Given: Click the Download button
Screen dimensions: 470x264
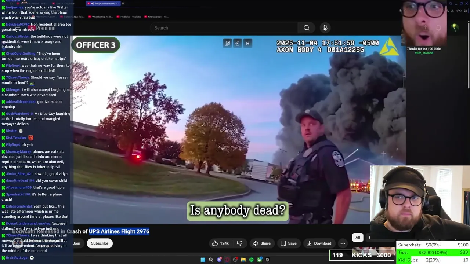Looking at the screenshot, I should (319, 243).
